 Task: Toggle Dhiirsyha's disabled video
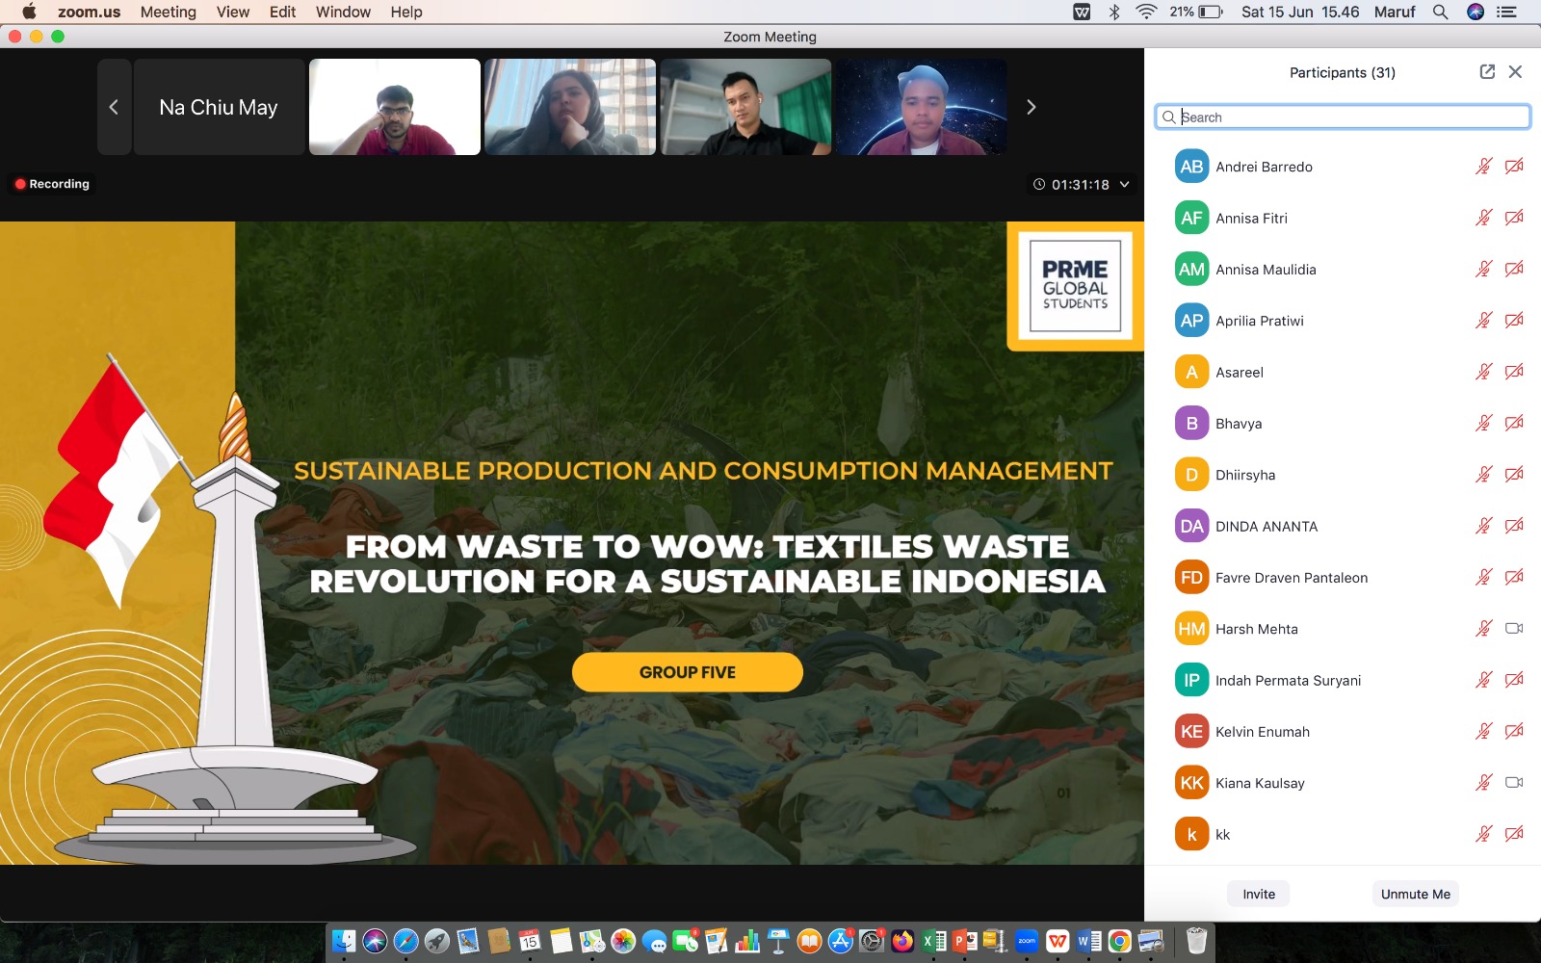point(1514,474)
